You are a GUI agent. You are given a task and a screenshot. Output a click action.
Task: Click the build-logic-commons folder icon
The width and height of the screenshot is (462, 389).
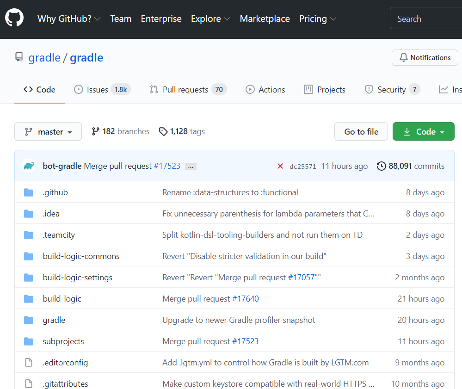[x=29, y=256]
